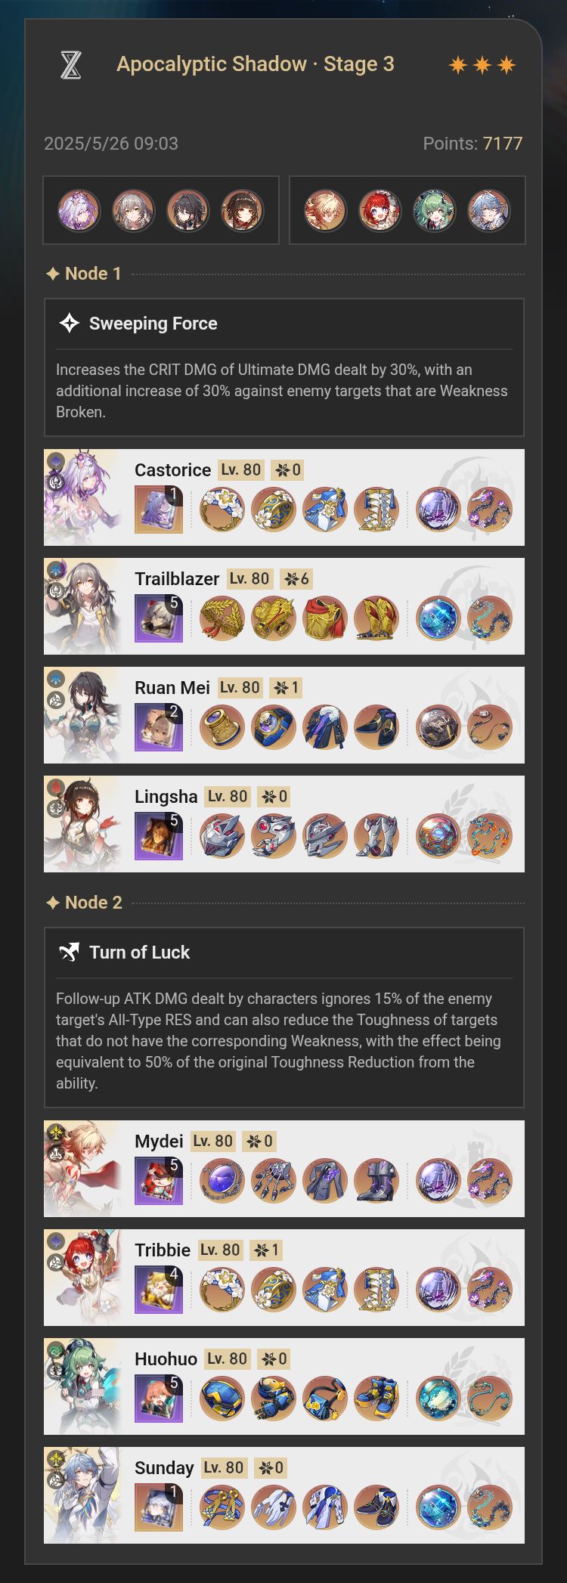This screenshot has width=567, height=1583.
Task: Click the three-star rating
Action: 482,65
